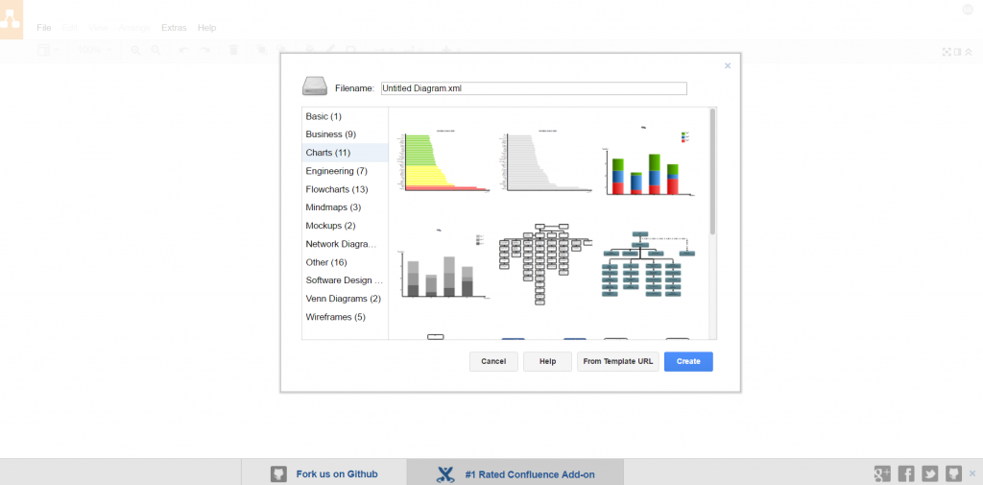Open the Help menu

click(206, 28)
